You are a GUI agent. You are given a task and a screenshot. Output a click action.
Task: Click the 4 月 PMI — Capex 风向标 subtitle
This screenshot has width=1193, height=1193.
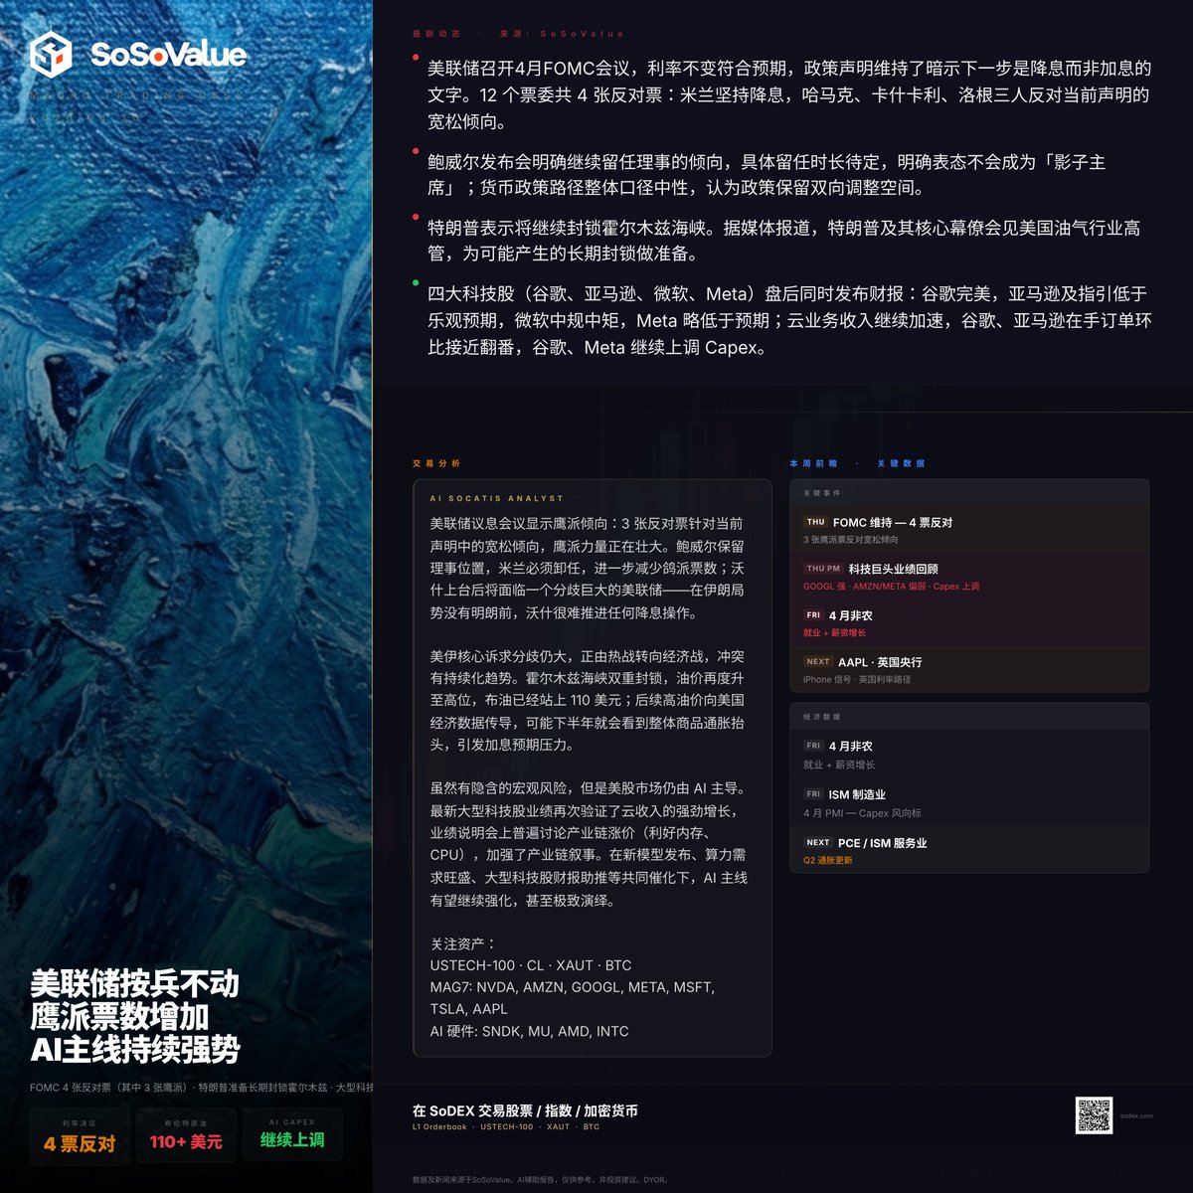click(862, 813)
